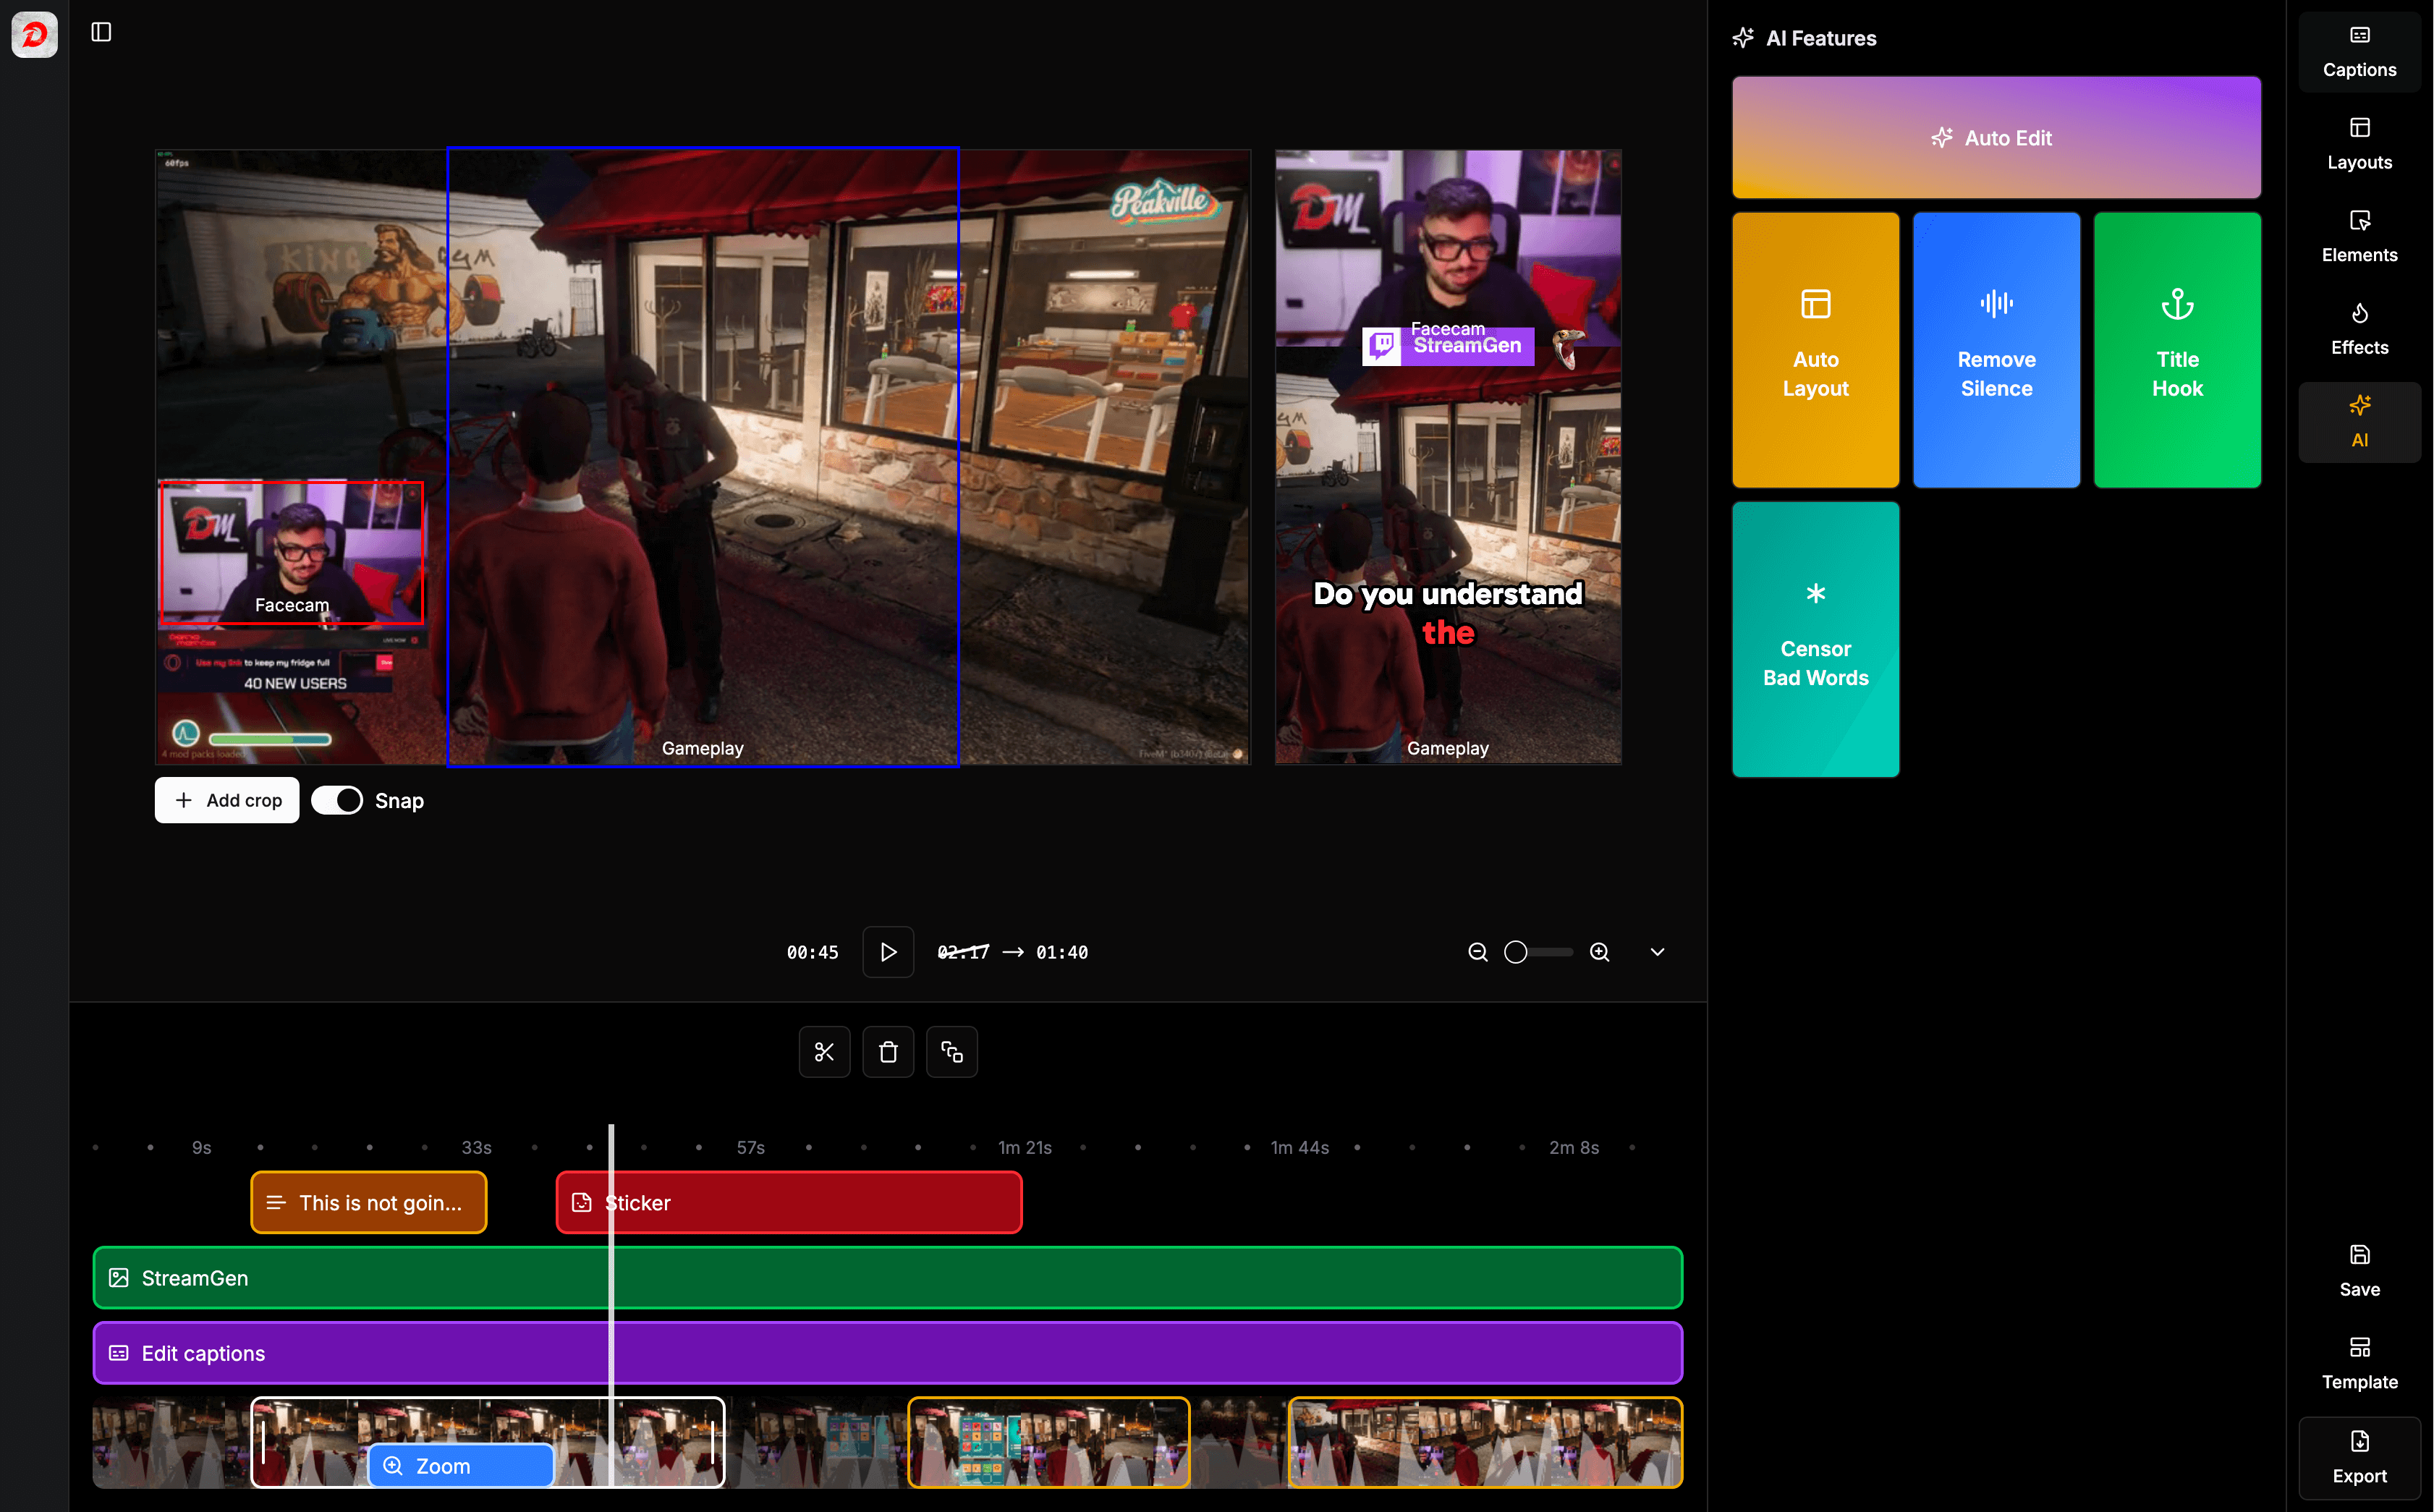The height and width of the screenshot is (1512, 2434).
Task: Switch to the AI tab
Action: click(x=2359, y=421)
